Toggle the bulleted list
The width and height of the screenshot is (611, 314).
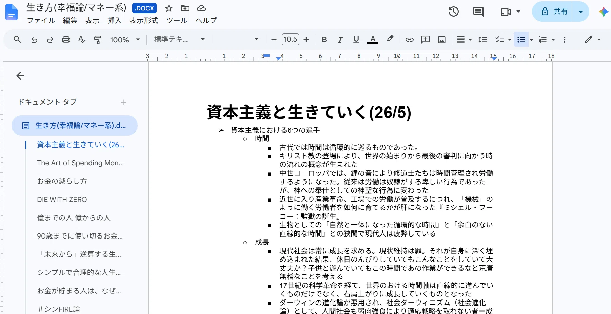[x=521, y=40]
